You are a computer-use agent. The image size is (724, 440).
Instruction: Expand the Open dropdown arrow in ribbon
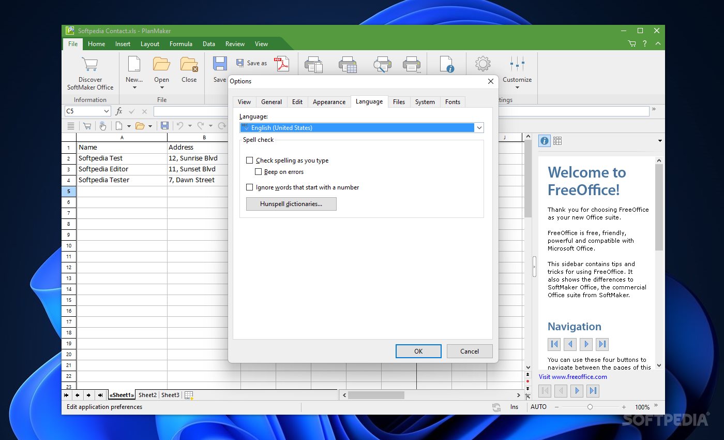161,87
